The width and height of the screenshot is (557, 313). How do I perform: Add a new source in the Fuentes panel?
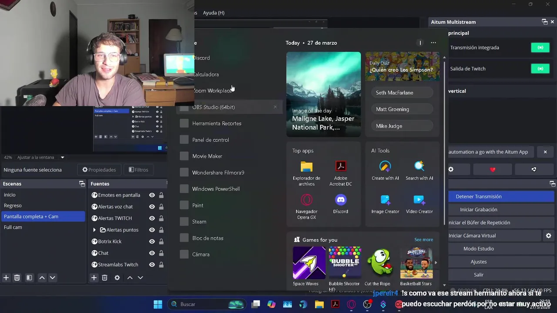coord(94,277)
